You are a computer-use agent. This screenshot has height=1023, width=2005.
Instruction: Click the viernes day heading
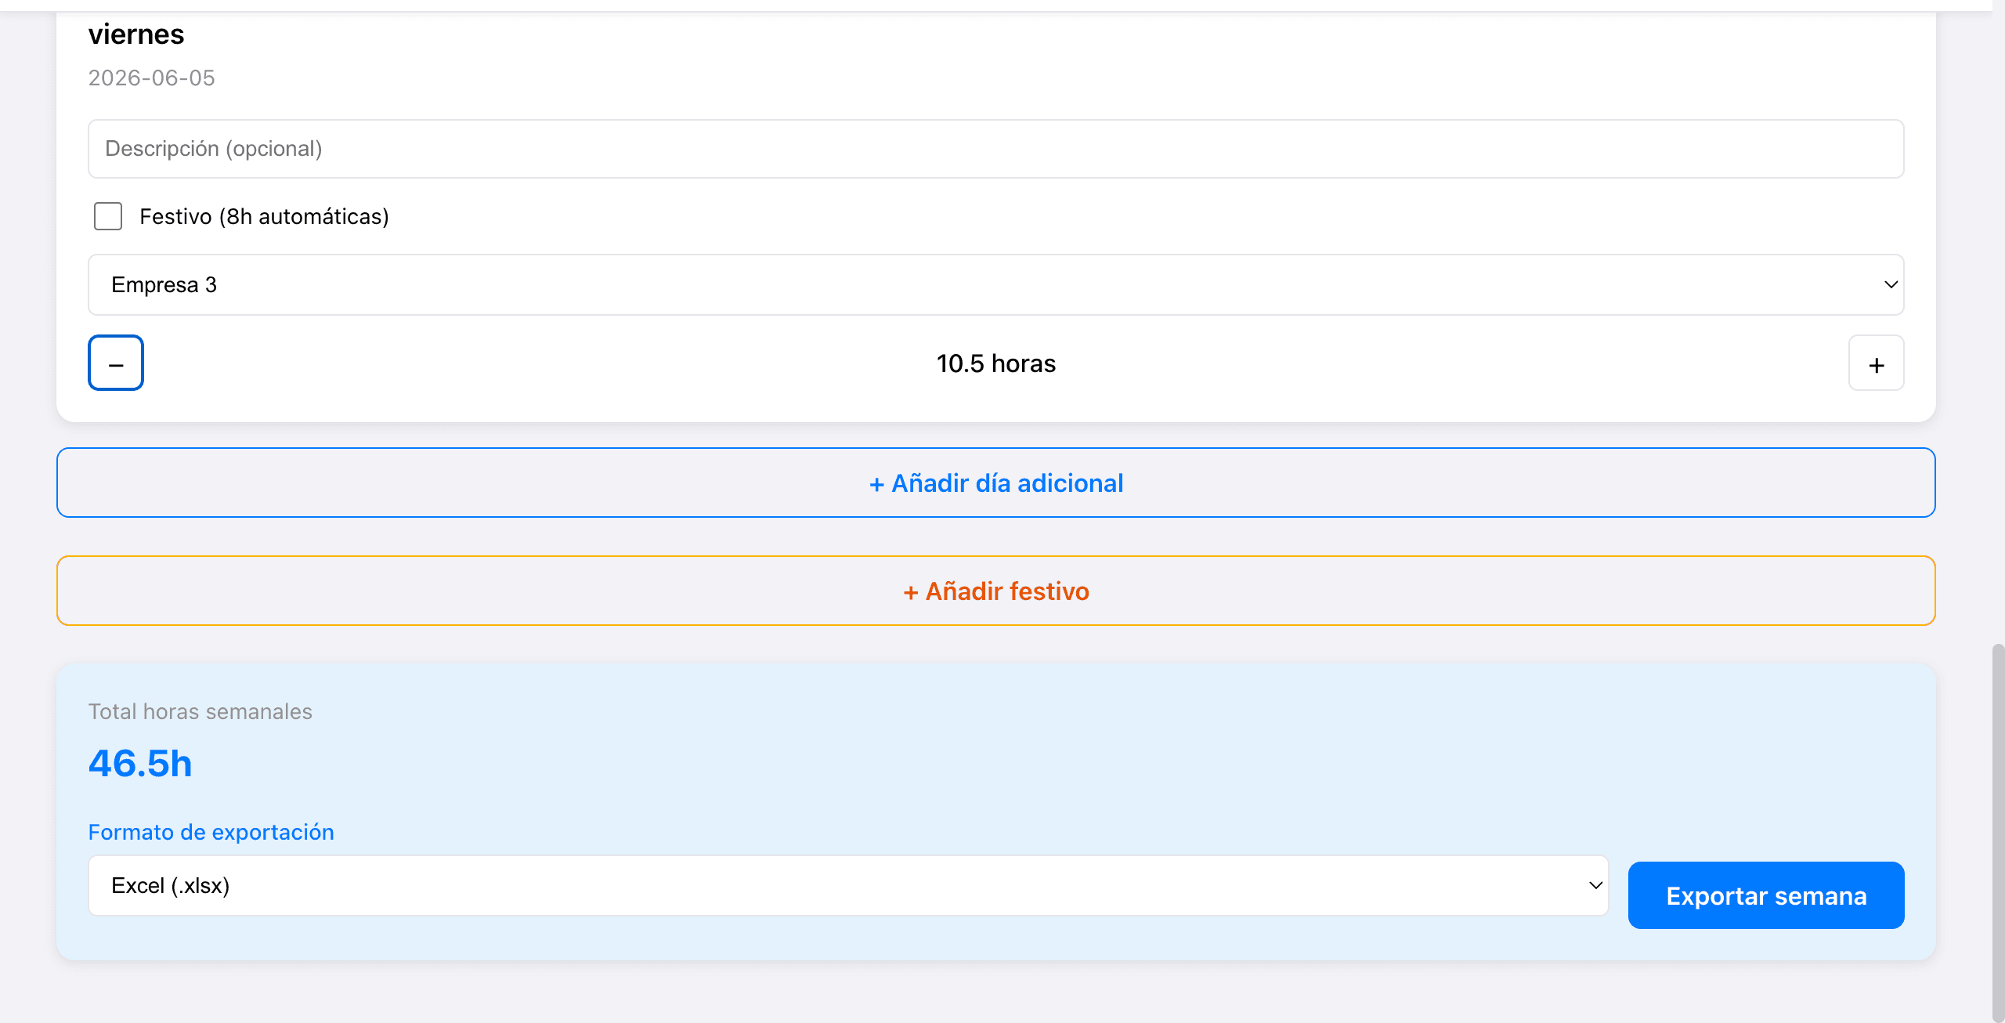click(136, 34)
